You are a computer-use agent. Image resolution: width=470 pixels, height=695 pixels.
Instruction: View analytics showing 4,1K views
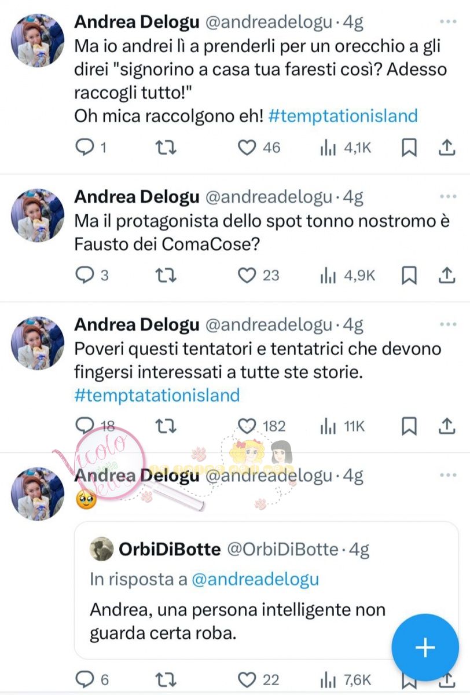coord(346,148)
